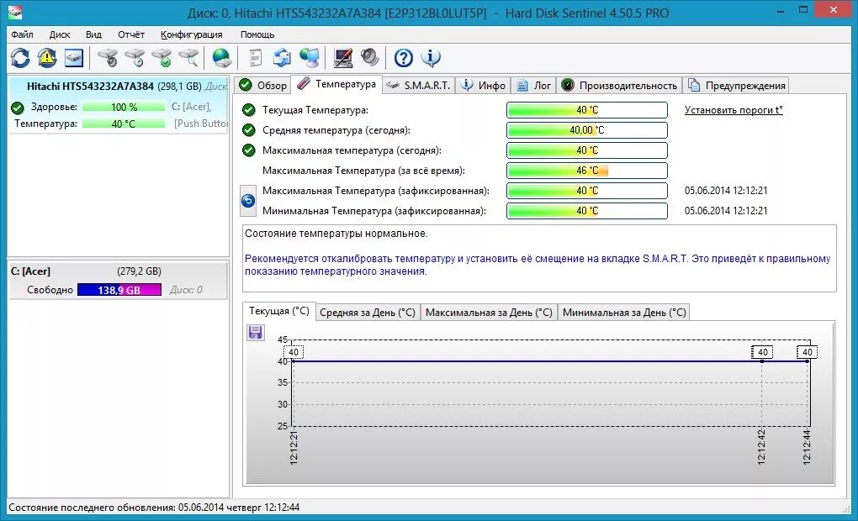Click the Максимальная Температура (зафиксированная) date 05.06.2014
This screenshot has width=858, height=521.
(x=726, y=191)
